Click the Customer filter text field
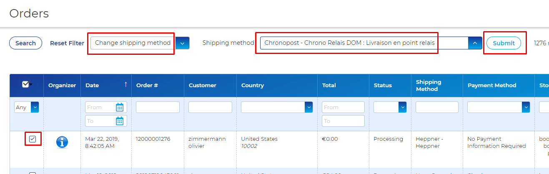The height and width of the screenshot is (174, 549). (x=210, y=107)
